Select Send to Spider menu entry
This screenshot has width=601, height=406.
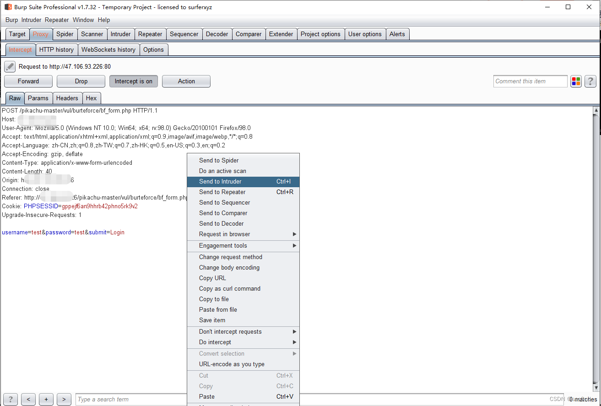click(x=243, y=160)
